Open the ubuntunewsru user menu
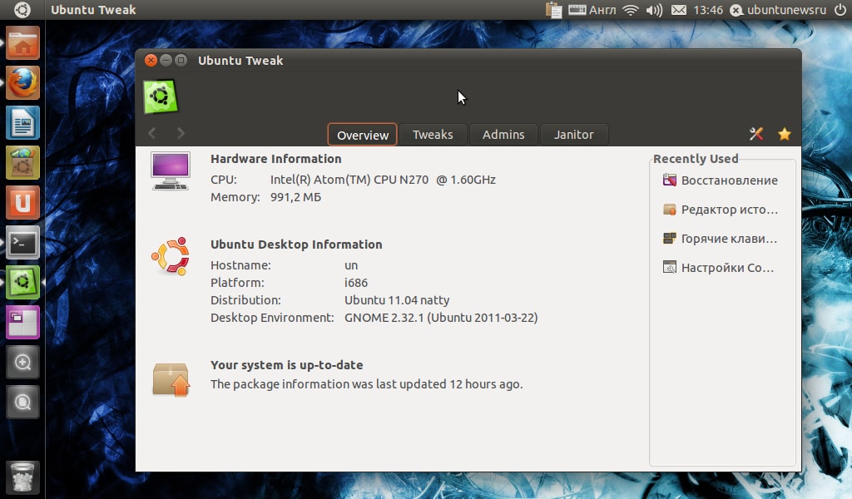Screen dimensions: 852x499 (x=778, y=10)
